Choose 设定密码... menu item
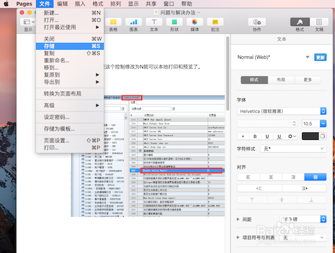 pos(70,117)
